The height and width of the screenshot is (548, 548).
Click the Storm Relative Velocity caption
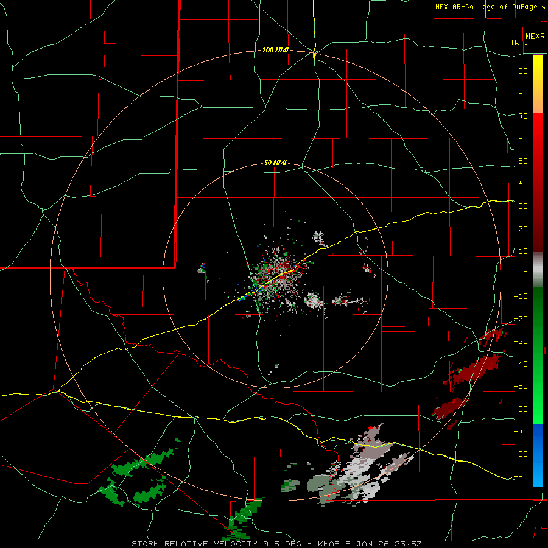[276, 544]
